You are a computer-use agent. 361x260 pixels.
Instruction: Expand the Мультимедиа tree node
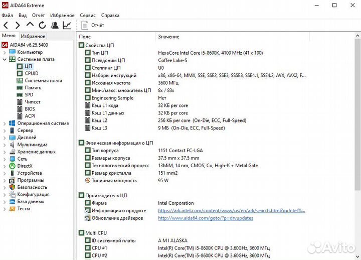[x=5, y=145]
